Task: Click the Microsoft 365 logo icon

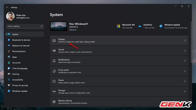Action: pos(119,26)
